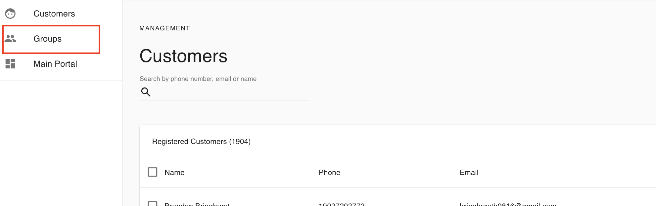Click the Registered Customers (1904) title
656x206 pixels.
(x=201, y=142)
